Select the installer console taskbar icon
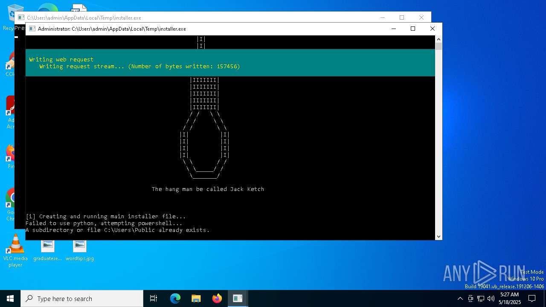Image resolution: width=546 pixels, height=307 pixels. [x=238, y=298]
